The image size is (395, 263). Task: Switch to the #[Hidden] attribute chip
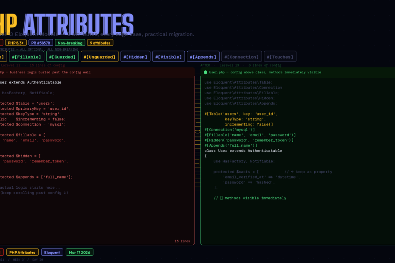click(135, 57)
